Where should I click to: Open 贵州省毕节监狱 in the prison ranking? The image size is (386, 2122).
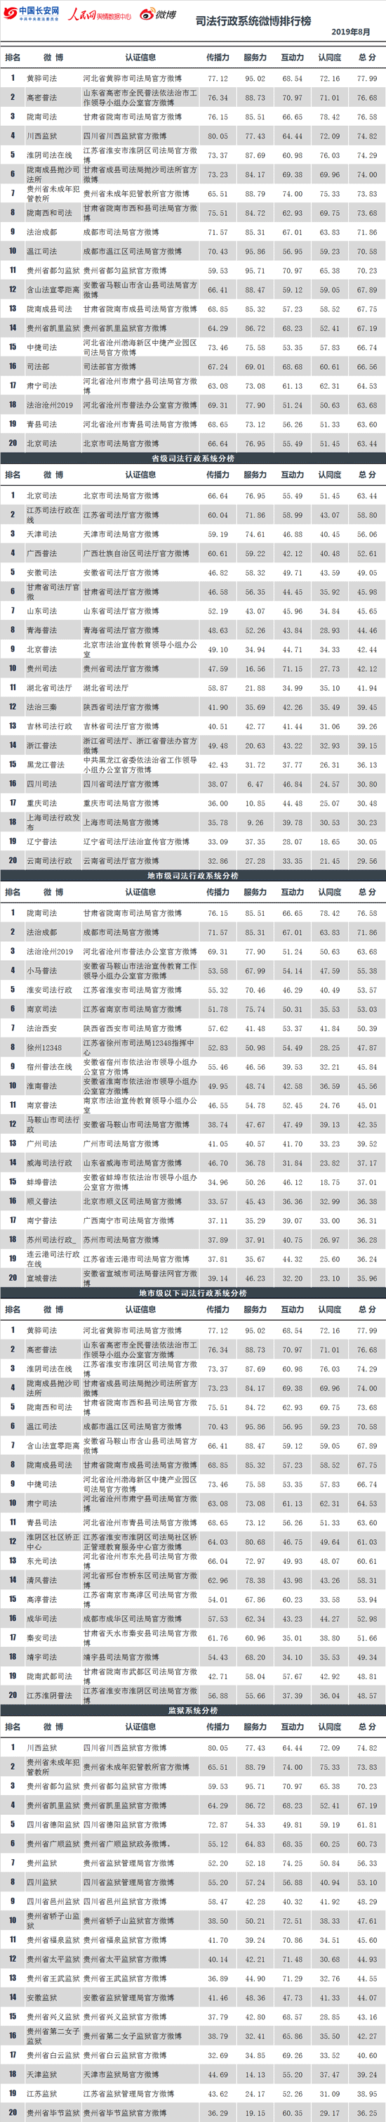tap(53, 2113)
